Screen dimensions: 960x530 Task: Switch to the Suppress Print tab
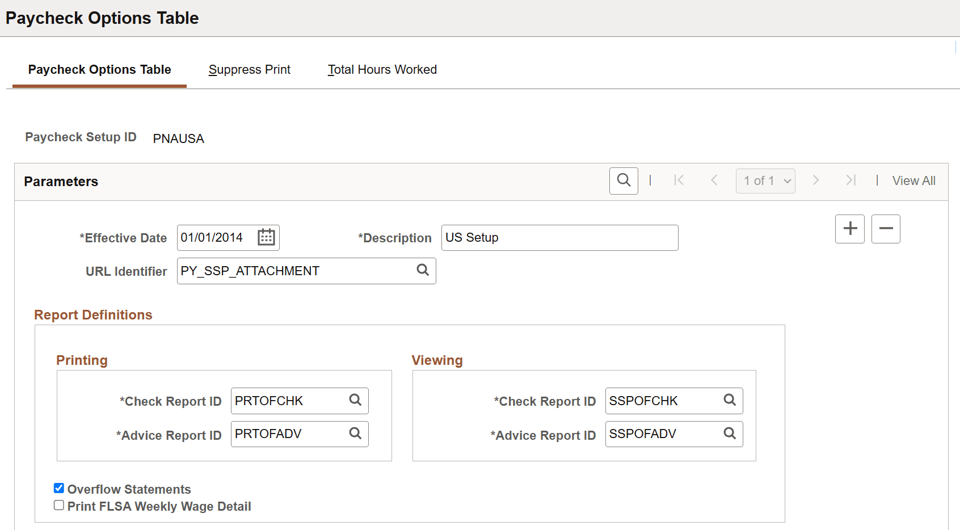(x=250, y=70)
